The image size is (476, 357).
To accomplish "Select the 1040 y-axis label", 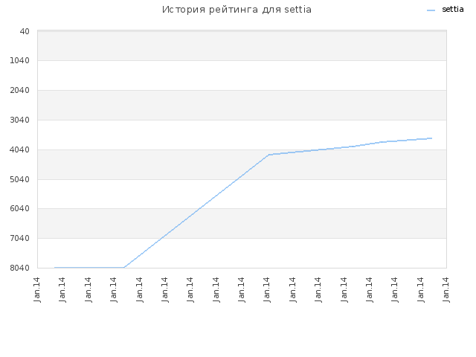I will coord(20,60).
